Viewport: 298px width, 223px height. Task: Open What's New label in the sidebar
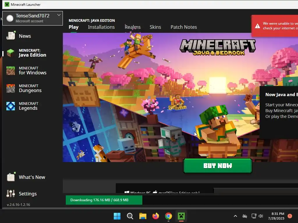(32, 177)
